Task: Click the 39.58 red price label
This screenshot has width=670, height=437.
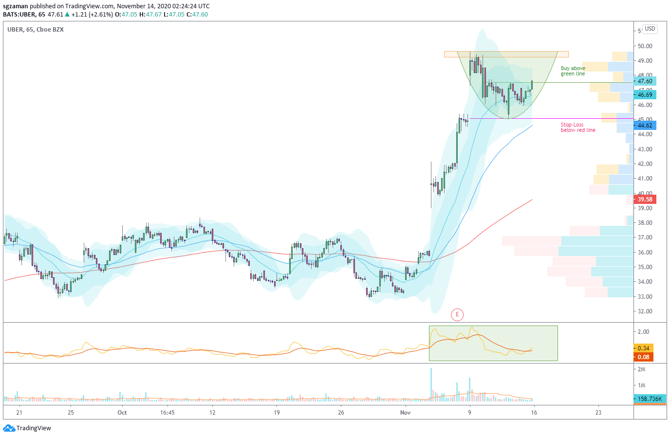Action: click(x=645, y=200)
